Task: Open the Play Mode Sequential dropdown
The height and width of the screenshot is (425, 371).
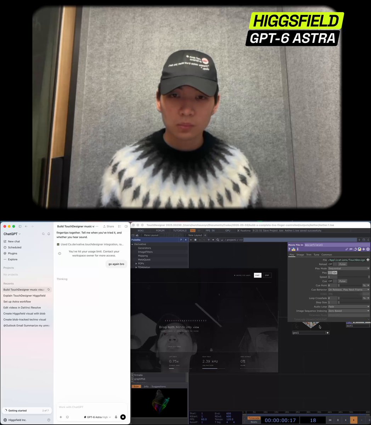Action: tap(349, 268)
